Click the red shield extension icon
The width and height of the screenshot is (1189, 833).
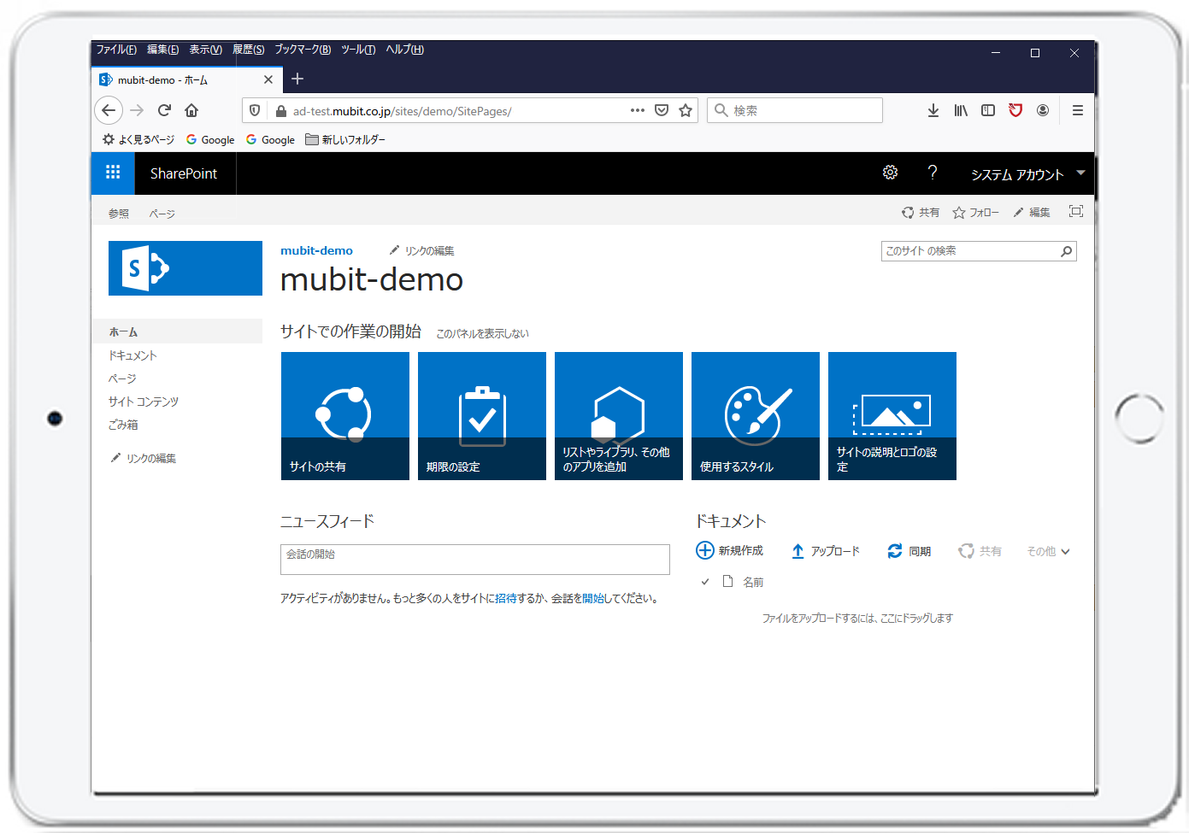(1015, 110)
